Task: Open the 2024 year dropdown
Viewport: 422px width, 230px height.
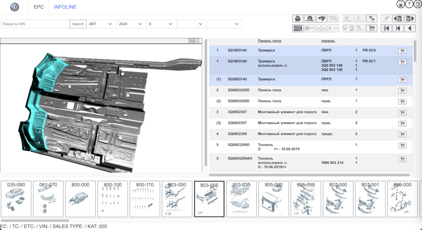Action: 131,24
